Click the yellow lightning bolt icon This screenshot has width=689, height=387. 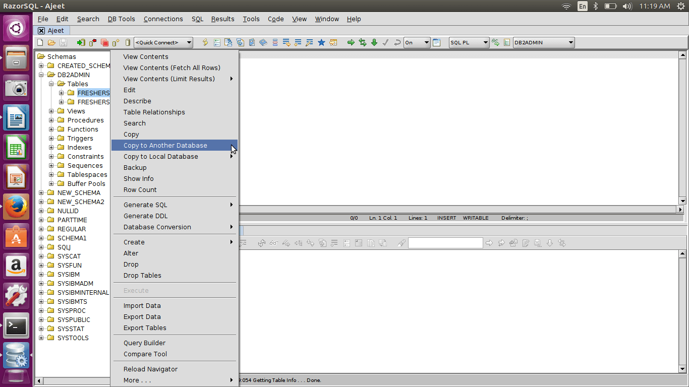coord(205,43)
